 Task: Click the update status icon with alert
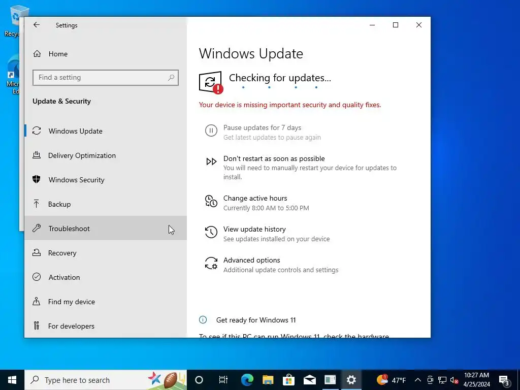click(211, 82)
